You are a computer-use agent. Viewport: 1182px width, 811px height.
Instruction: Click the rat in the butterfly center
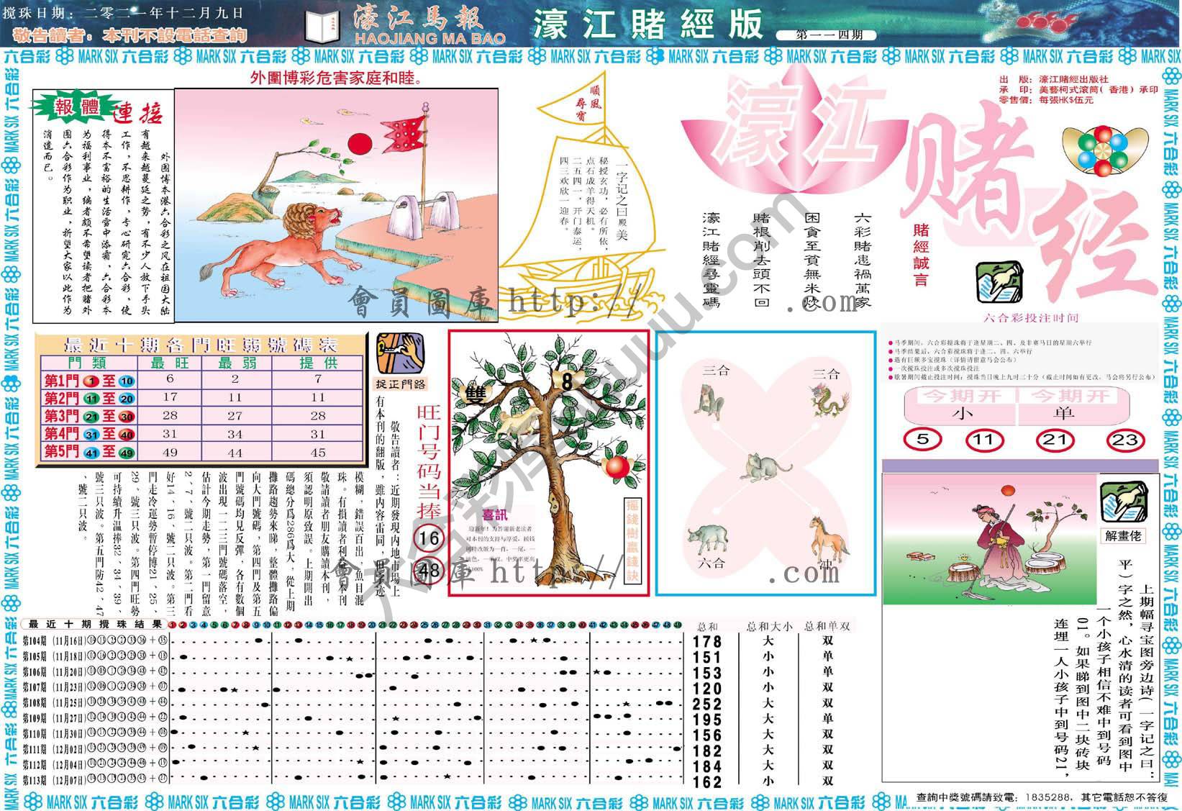[x=765, y=466]
